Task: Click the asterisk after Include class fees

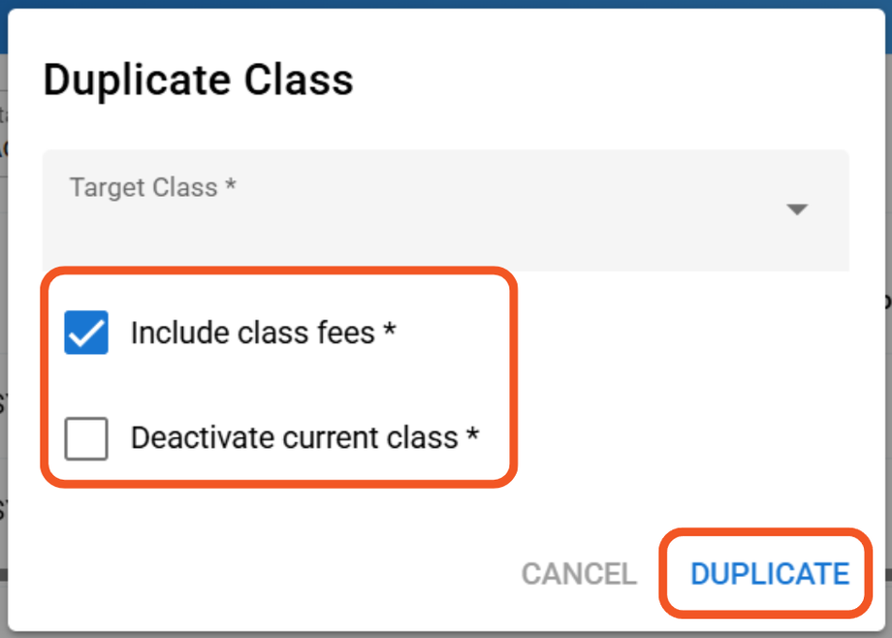Action: click(390, 332)
